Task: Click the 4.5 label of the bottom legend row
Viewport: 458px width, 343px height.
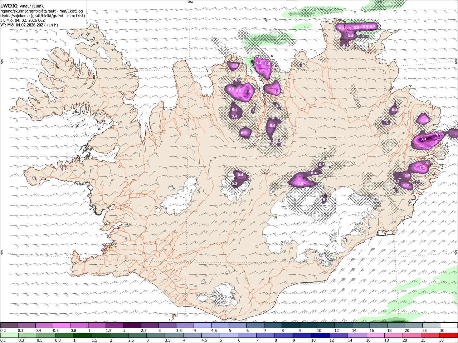Action: coord(205,340)
